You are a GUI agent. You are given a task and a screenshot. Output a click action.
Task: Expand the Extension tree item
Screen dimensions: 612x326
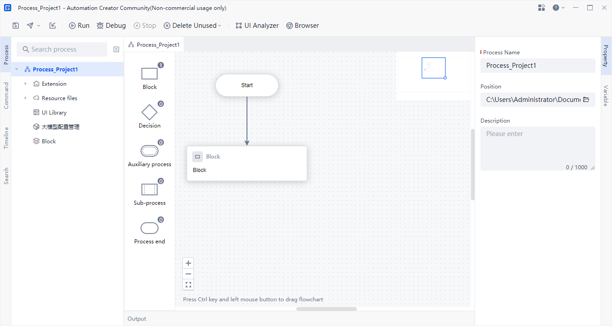[x=26, y=84]
